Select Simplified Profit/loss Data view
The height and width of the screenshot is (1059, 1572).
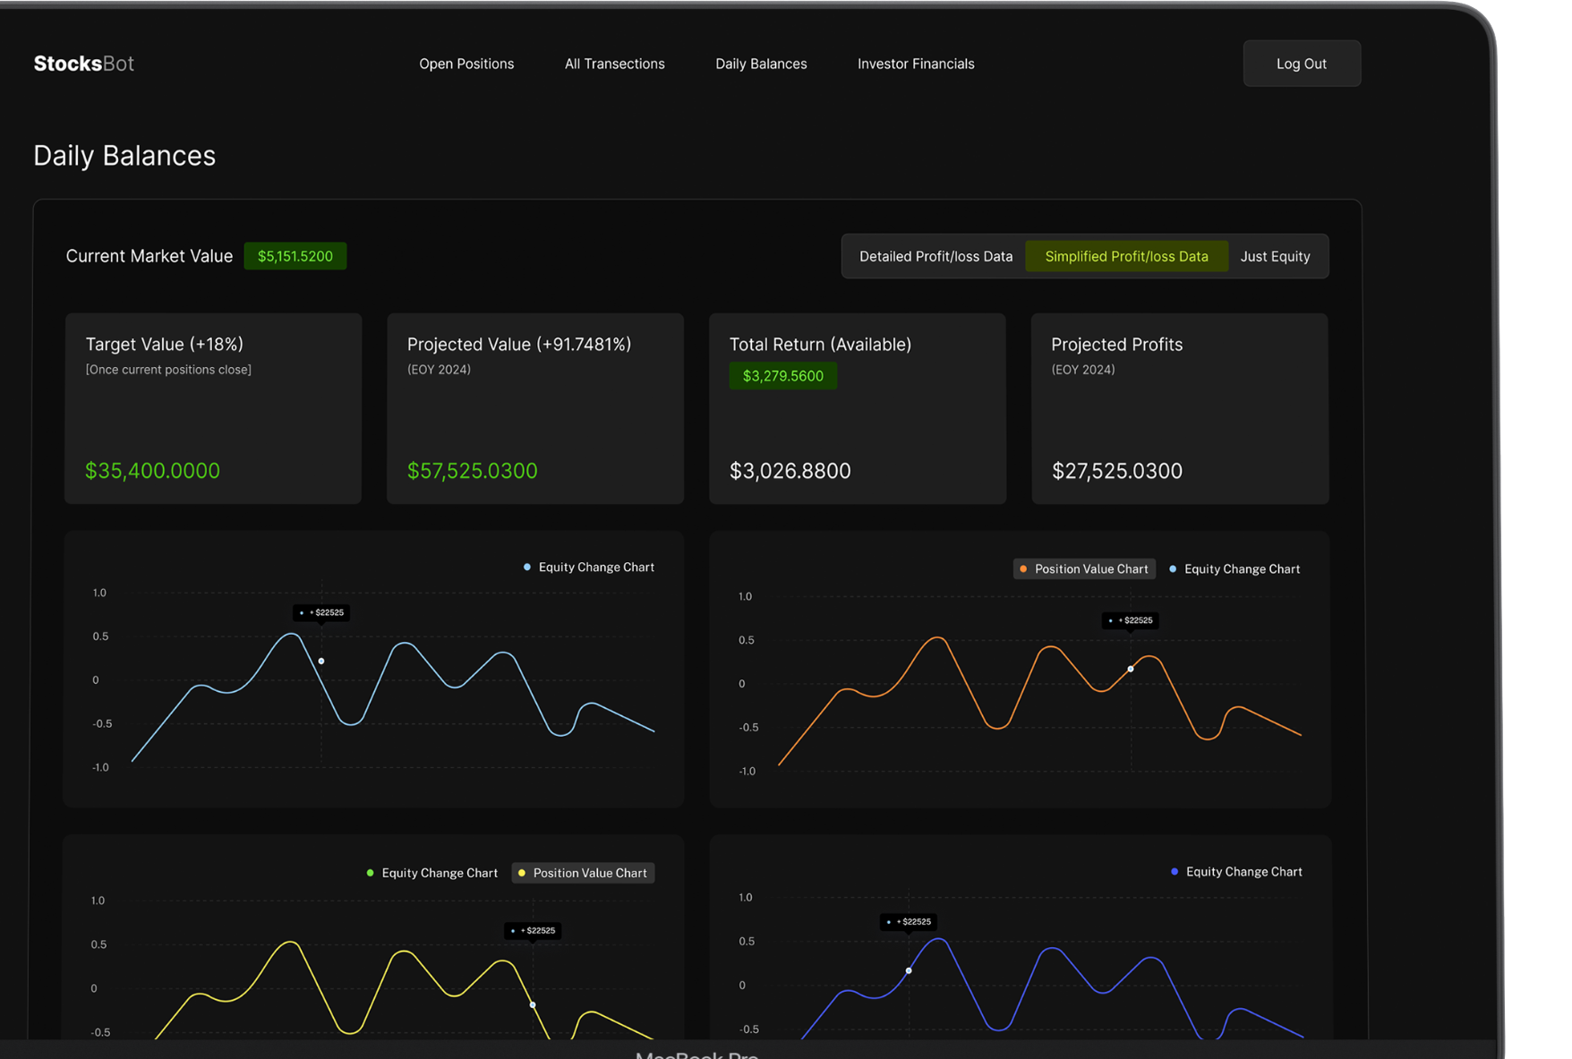(x=1126, y=256)
